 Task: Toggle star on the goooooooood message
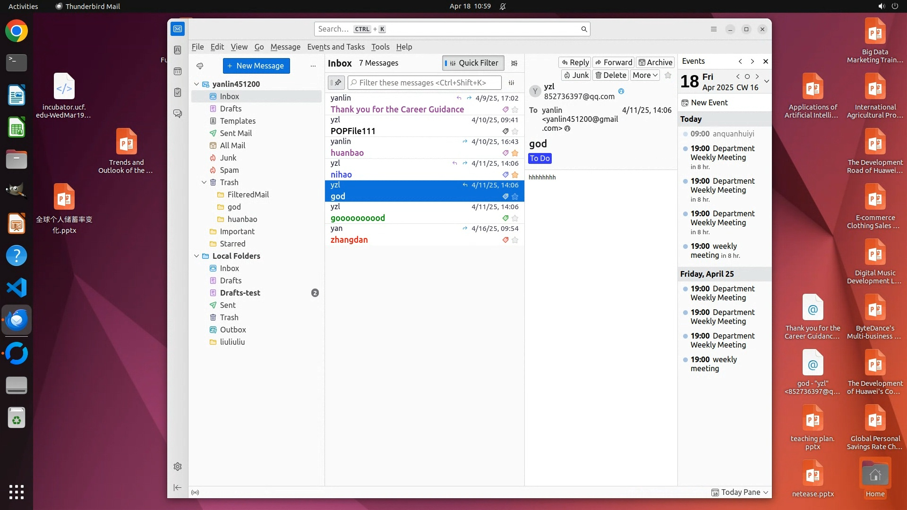(515, 218)
